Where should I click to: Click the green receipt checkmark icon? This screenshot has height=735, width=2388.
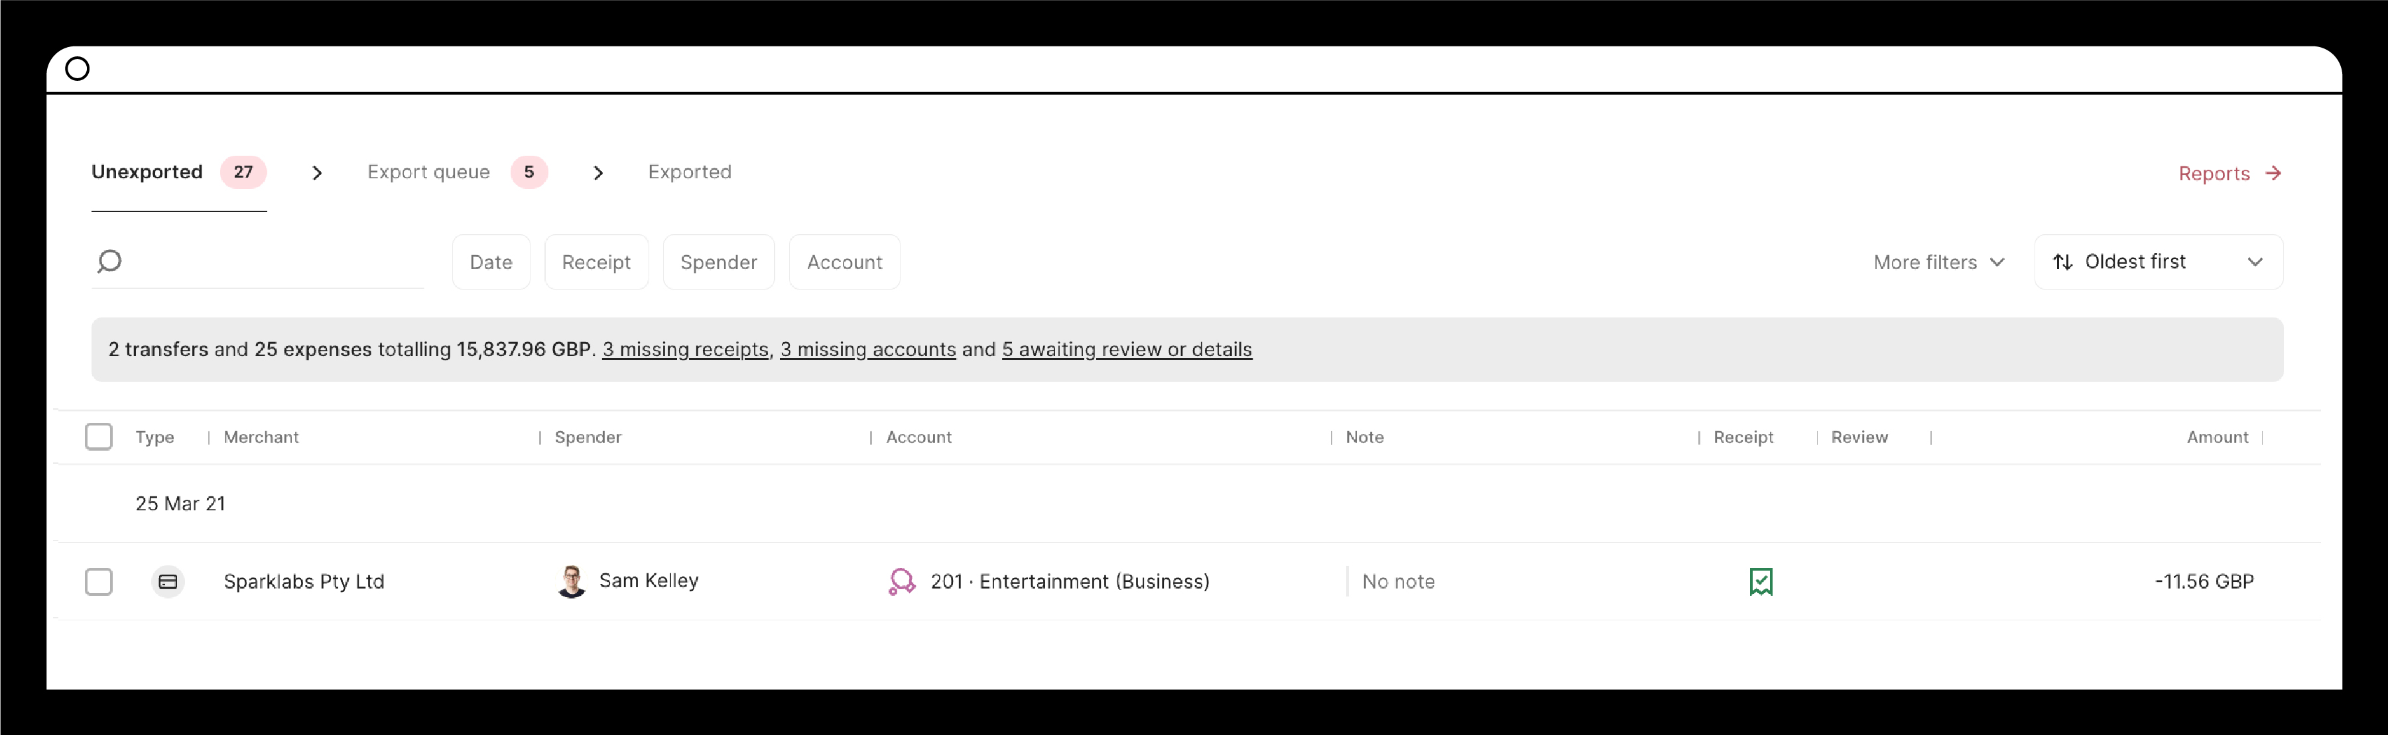[1761, 581]
